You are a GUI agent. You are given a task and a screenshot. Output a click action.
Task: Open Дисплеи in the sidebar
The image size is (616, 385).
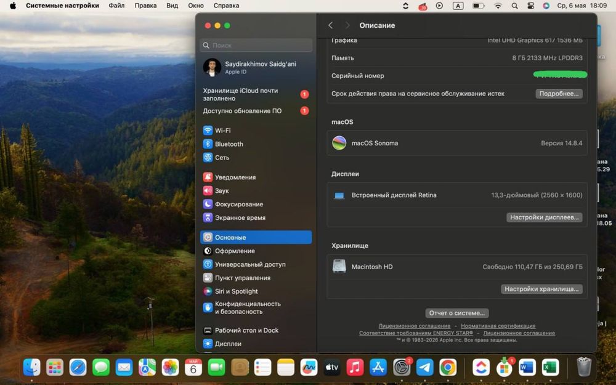[x=256, y=344]
